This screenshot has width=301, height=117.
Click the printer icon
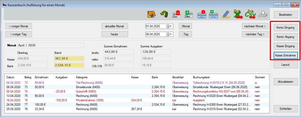click(263, 14)
